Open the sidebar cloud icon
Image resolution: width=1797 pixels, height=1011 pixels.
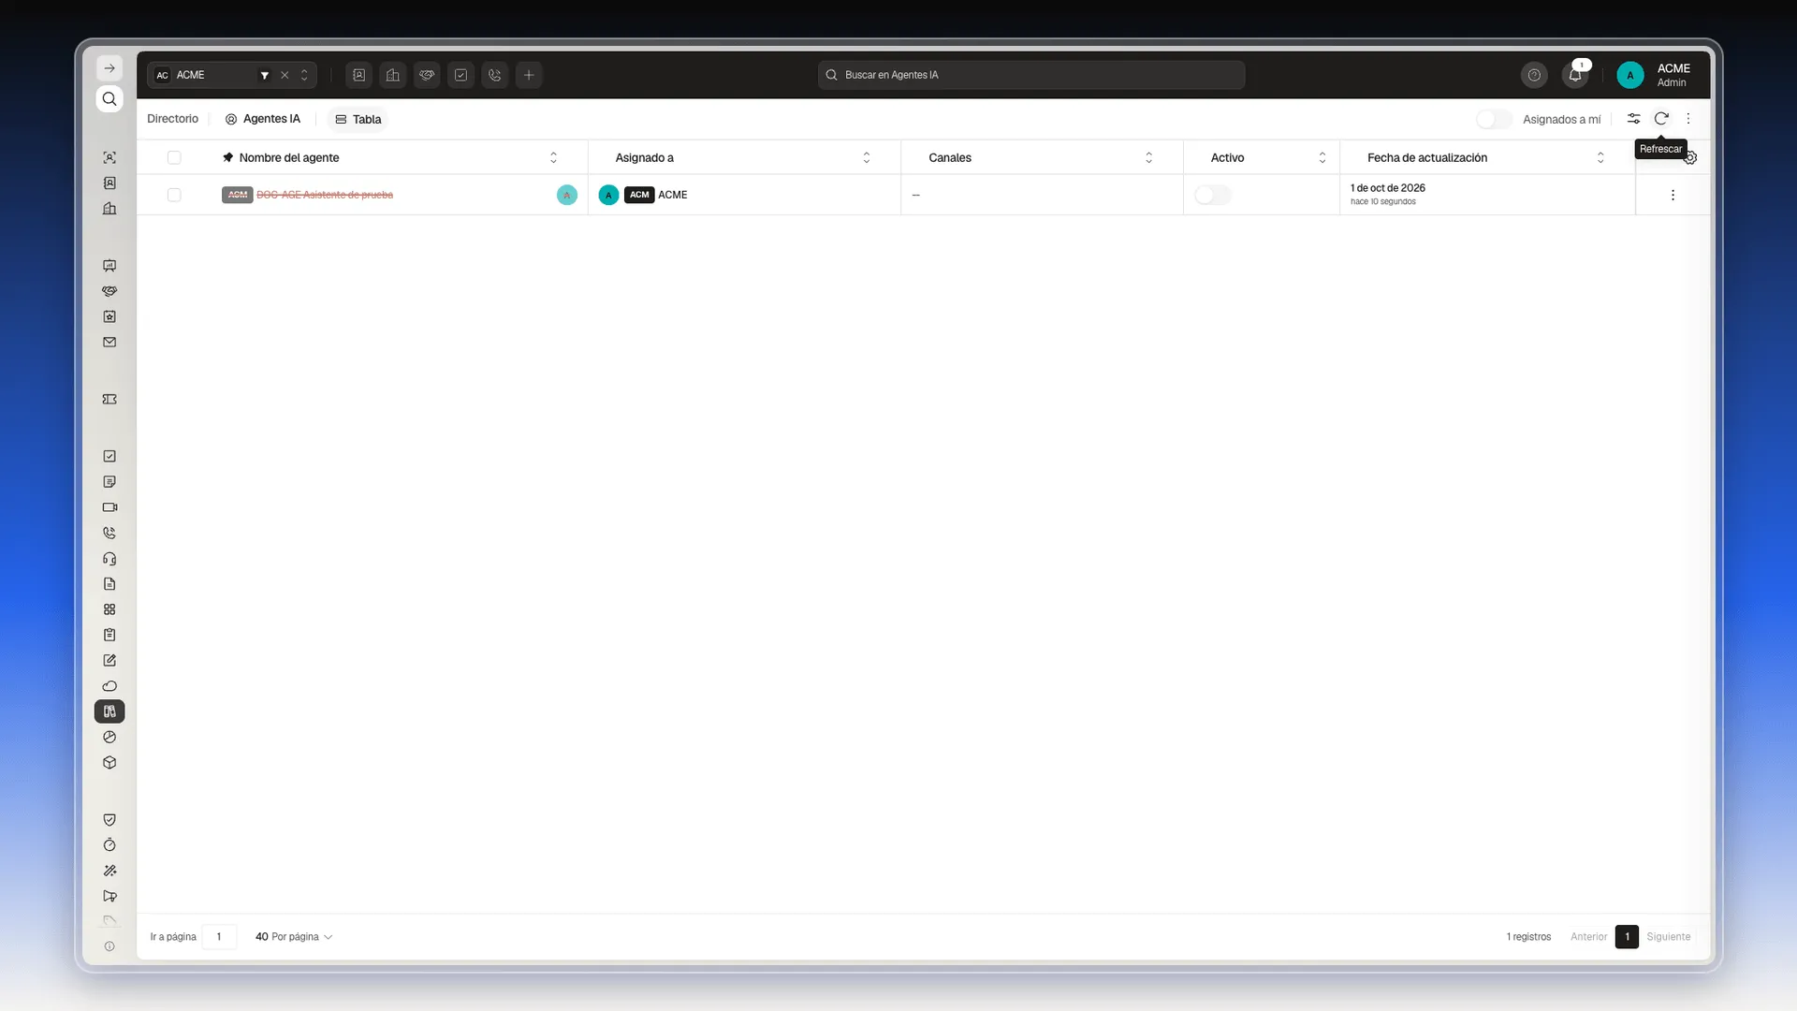click(x=110, y=686)
